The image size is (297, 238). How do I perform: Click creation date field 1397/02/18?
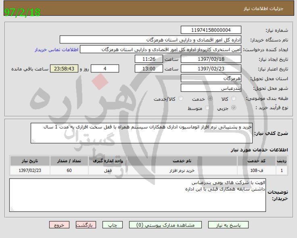pos(211,59)
